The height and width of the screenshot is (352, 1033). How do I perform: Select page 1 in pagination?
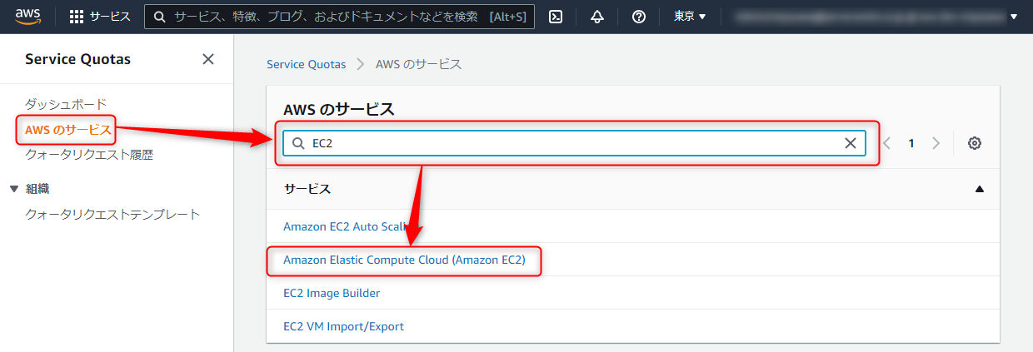pos(911,143)
